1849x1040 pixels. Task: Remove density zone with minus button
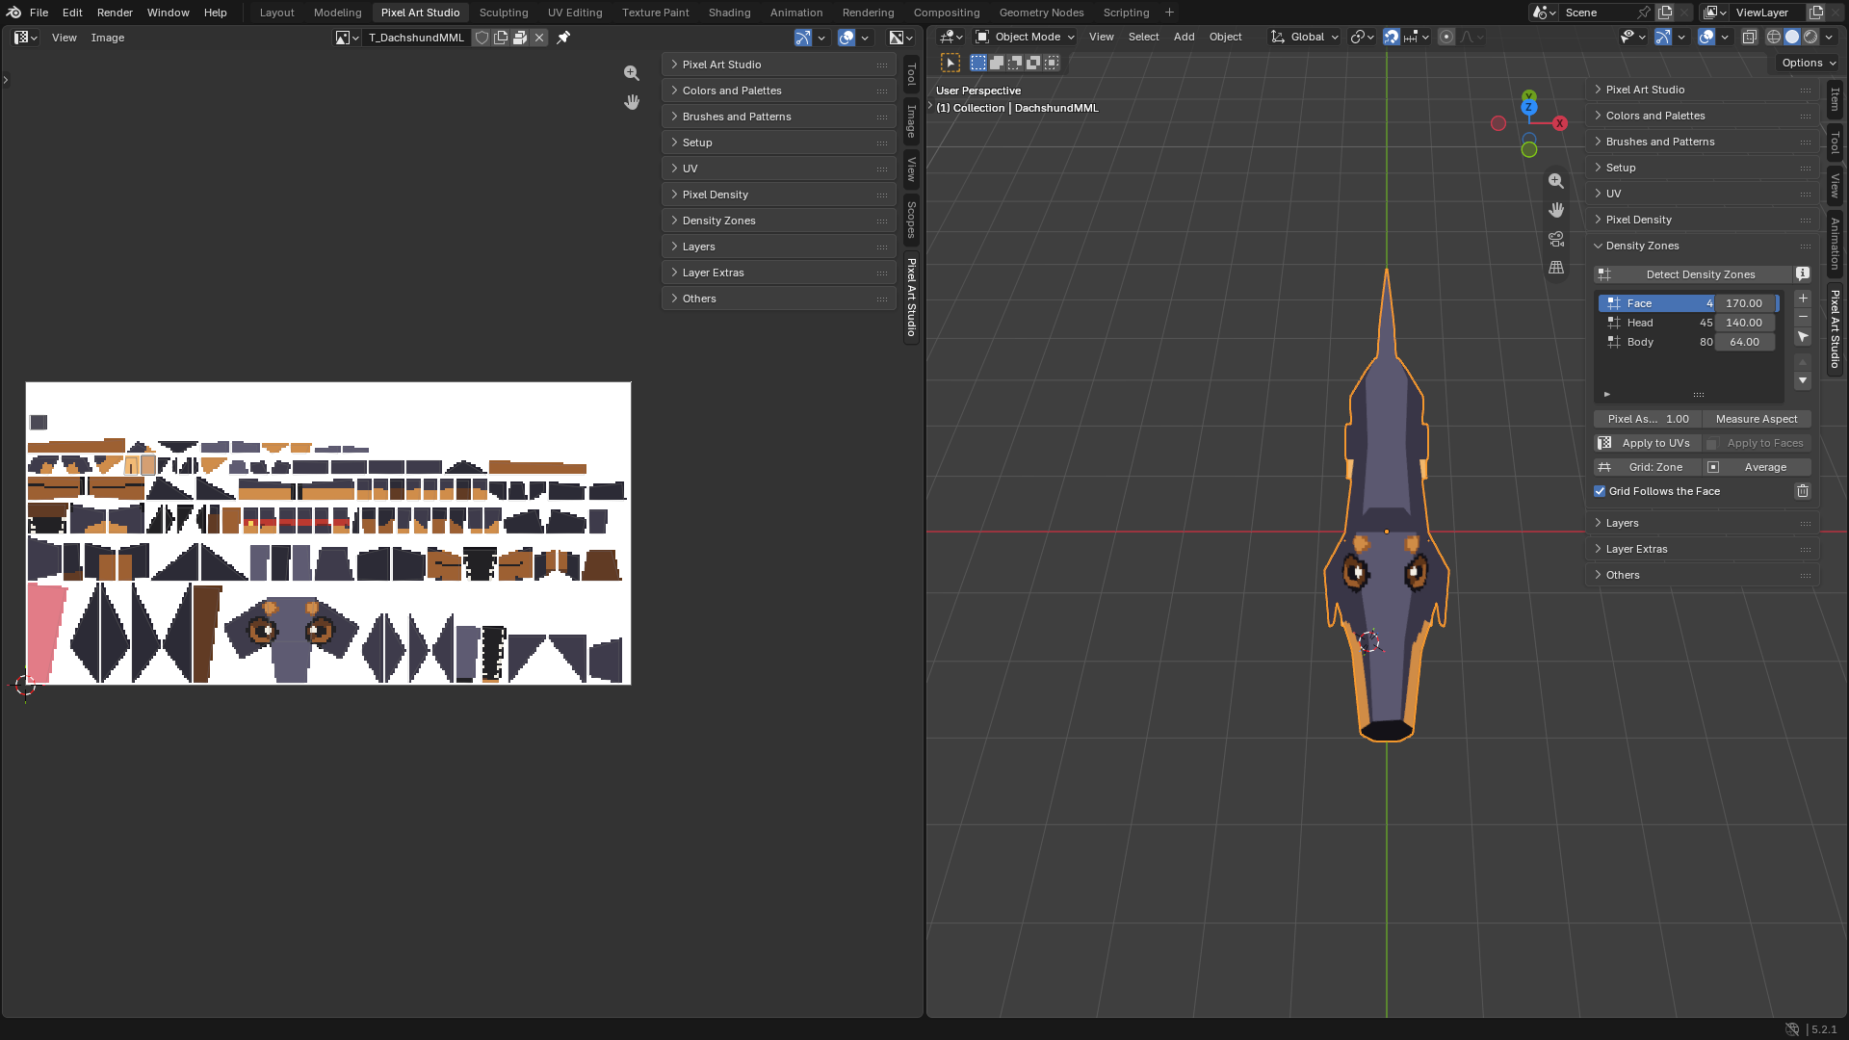tap(1803, 317)
